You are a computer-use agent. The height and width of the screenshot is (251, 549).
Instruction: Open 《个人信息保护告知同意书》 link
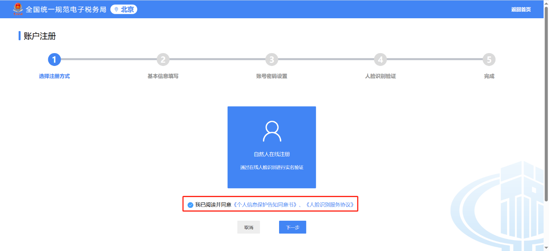tap(265, 205)
